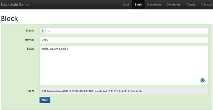Click the "Block" page heading

click(9, 18)
